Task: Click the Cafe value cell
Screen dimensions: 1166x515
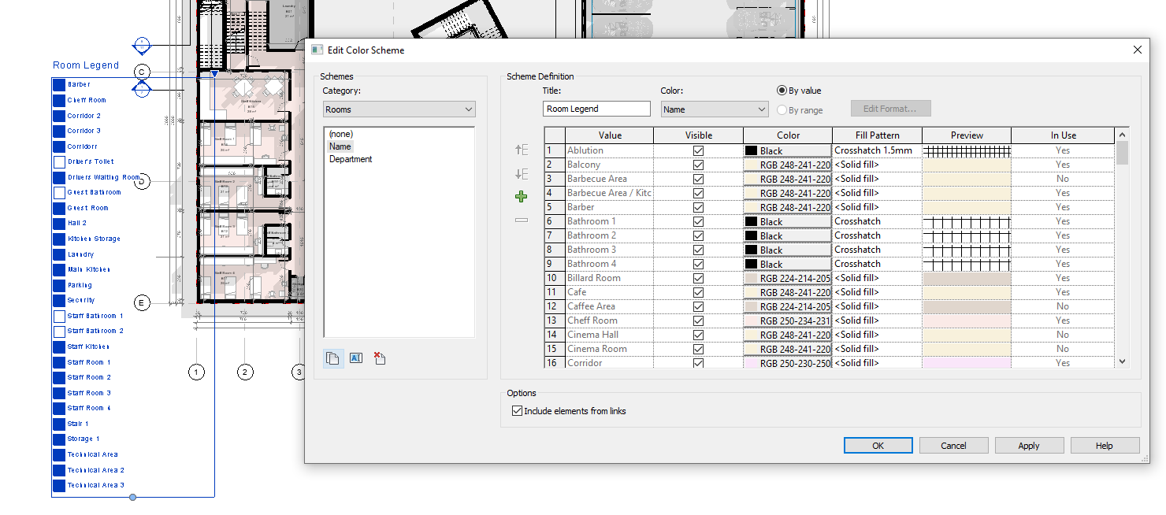Action: 610,292
